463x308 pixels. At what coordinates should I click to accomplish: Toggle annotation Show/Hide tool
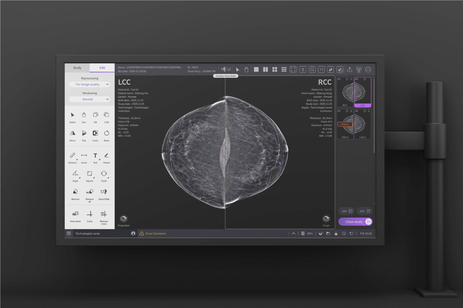(x=104, y=195)
